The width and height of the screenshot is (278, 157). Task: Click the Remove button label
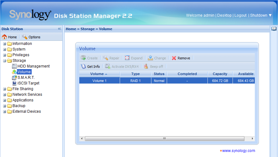click(x=184, y=58)
